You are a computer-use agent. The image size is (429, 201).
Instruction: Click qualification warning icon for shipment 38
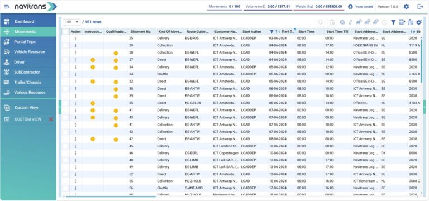click(x=116, y=89)
